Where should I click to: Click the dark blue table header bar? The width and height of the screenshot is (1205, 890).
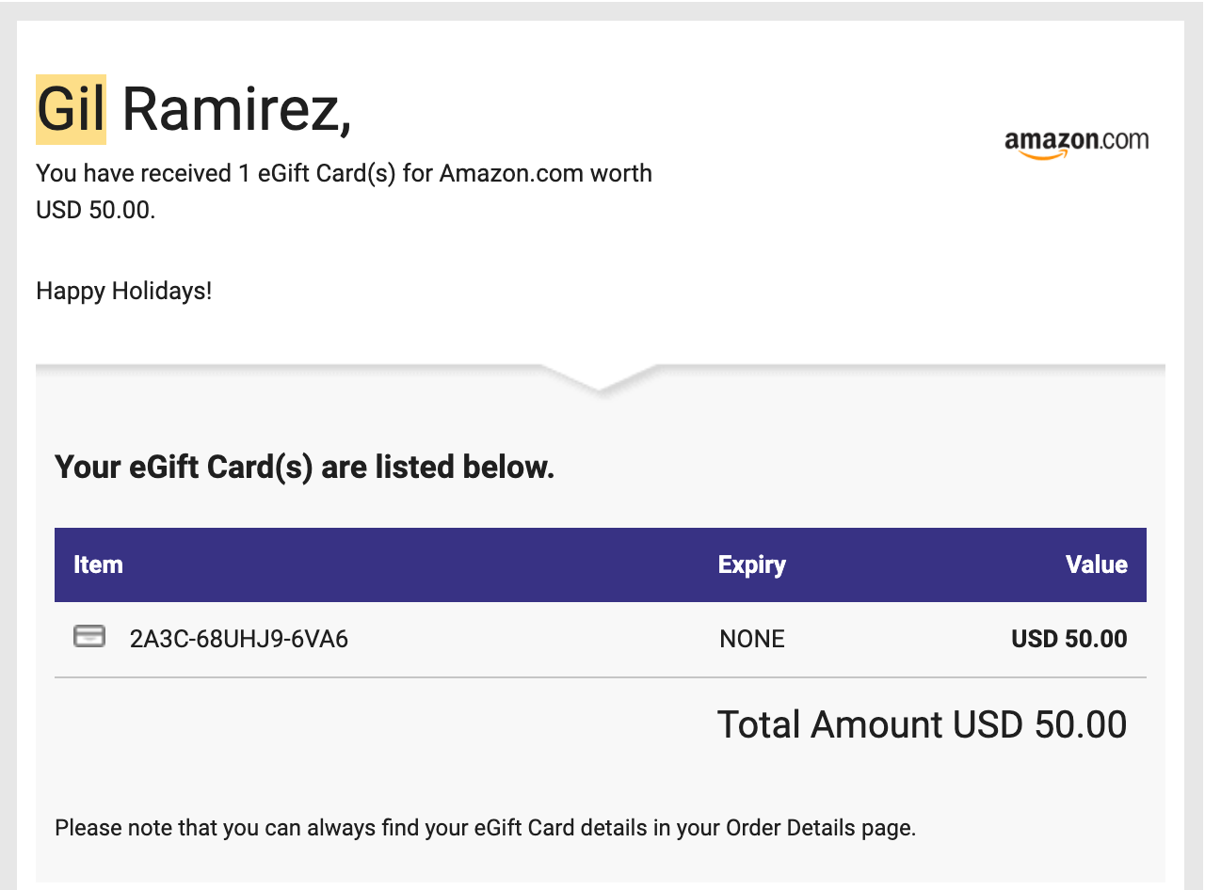(x=601, y=564)
